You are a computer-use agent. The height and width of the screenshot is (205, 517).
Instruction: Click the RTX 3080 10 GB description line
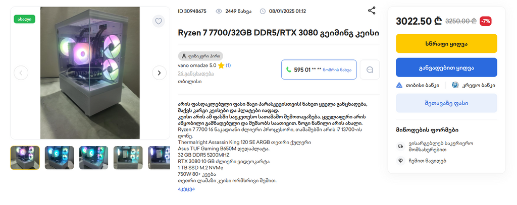(224, 162)
